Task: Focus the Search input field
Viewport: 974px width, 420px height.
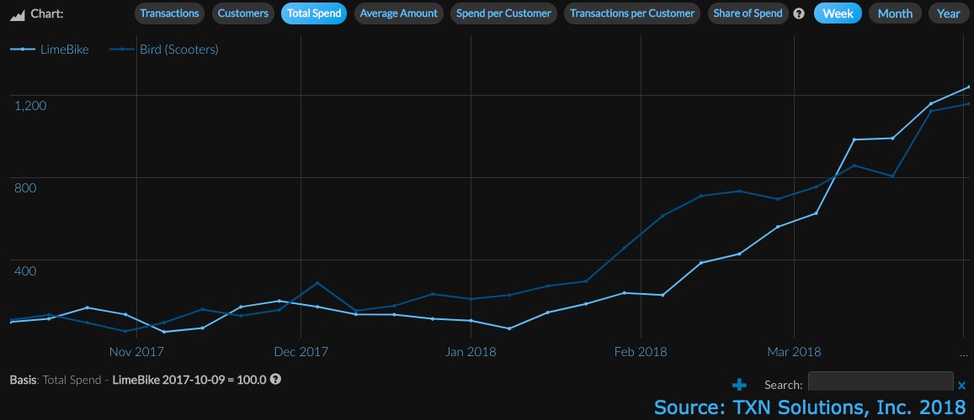Action: tap(881, 381)
